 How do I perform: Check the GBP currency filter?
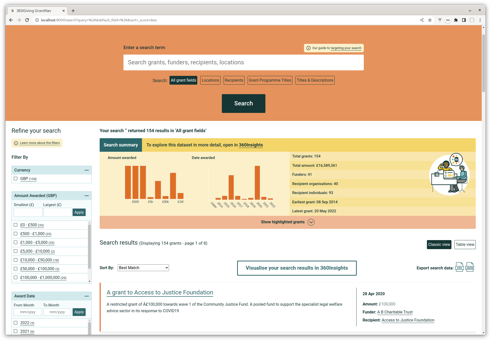(x=16, y=179)
